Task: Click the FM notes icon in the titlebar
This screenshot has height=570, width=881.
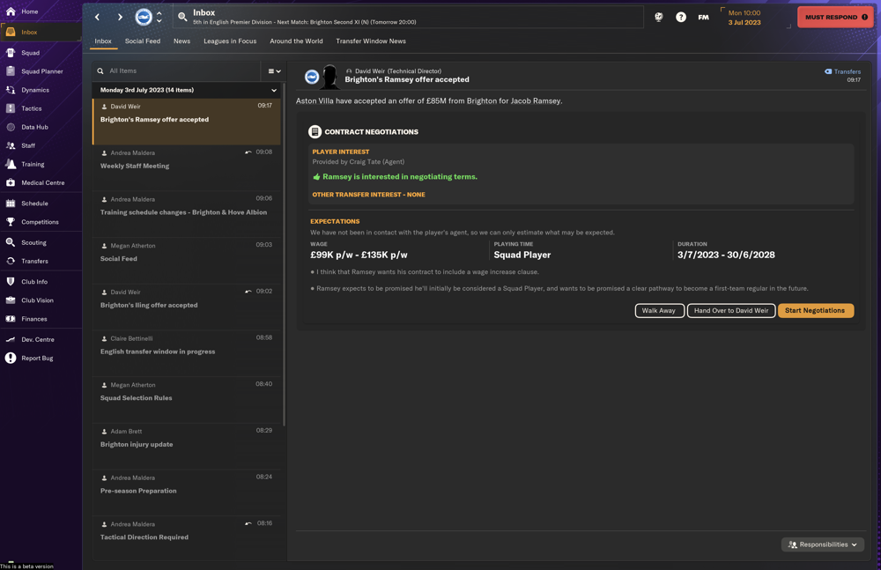Action: (x=703, y=17)
